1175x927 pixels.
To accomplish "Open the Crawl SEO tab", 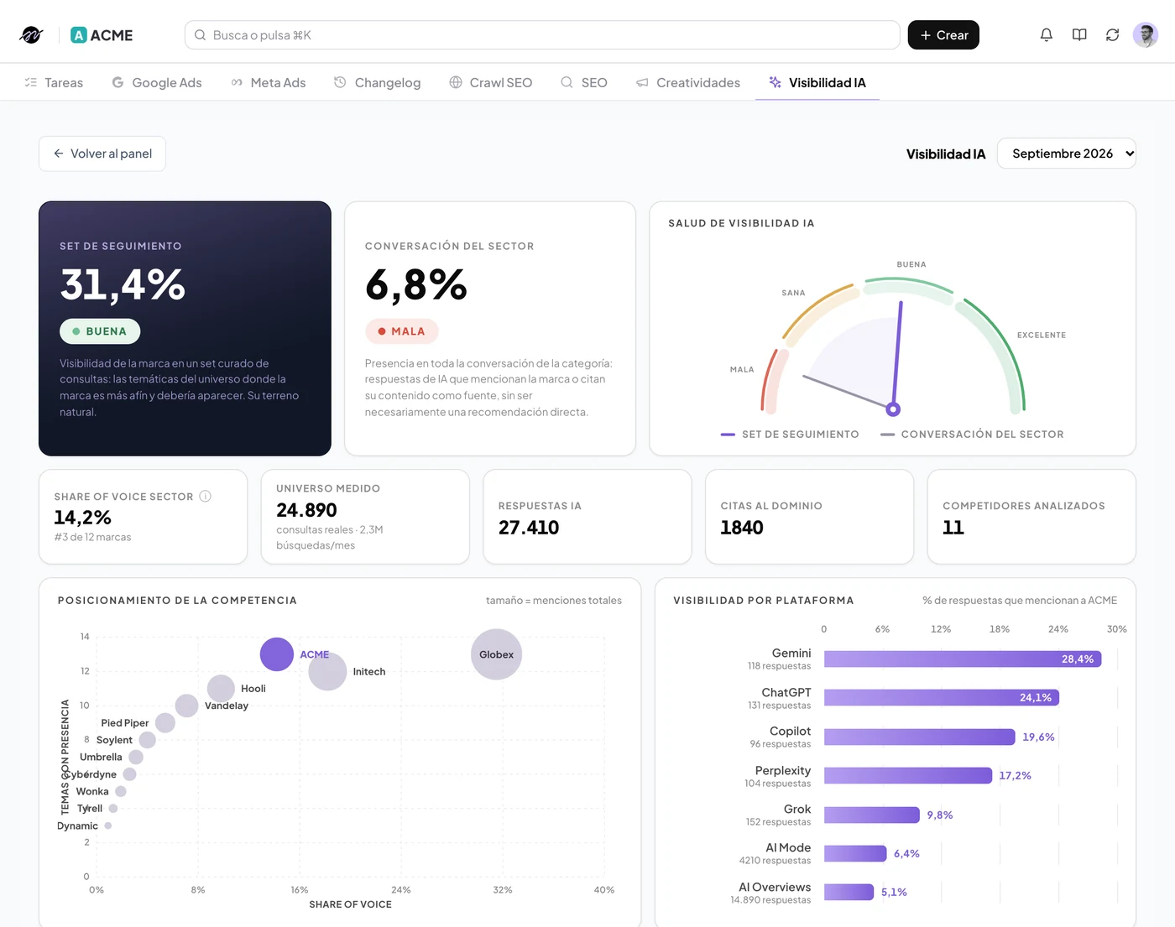I will 491,82.
